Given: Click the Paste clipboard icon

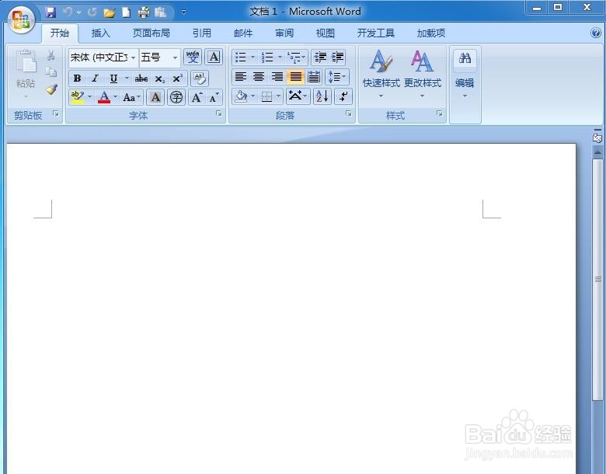Looking at the screenshot, I should coord(26,62).
